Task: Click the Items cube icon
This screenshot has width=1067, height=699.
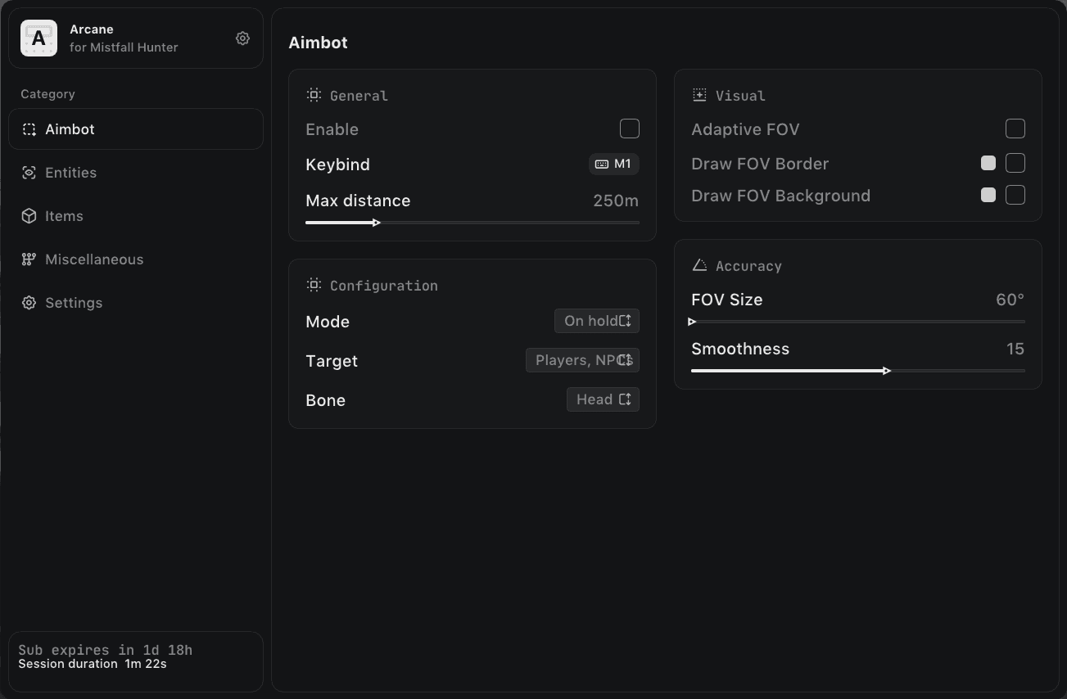Action: coord(29,216)
